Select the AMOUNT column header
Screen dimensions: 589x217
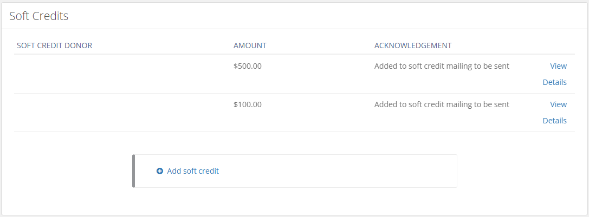pyautogui.click(x=250, y=46)
